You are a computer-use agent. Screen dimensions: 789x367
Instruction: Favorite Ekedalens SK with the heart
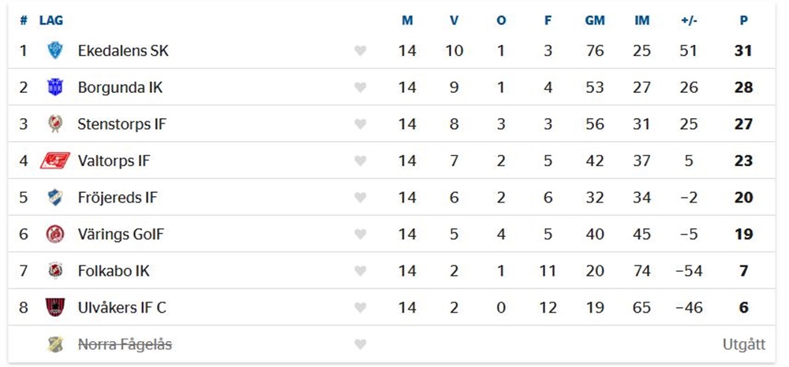(361, 51)
